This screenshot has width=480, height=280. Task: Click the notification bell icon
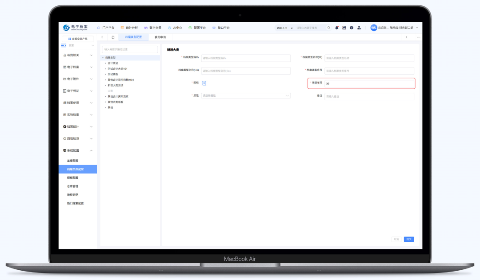tap(337, 28)
